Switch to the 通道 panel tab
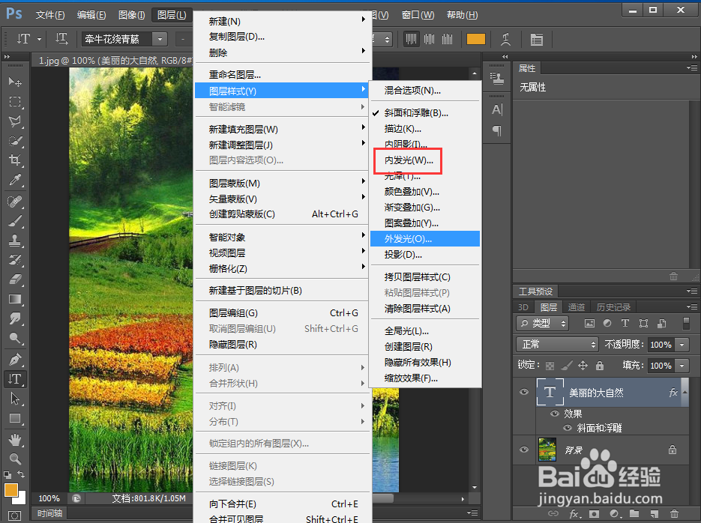 (x=576, y=306)
